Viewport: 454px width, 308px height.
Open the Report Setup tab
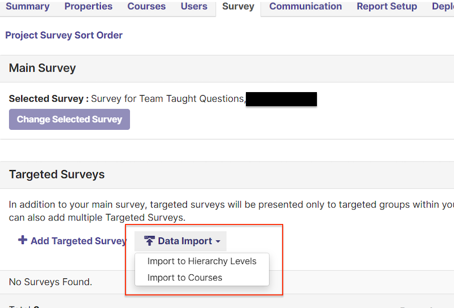387,7
